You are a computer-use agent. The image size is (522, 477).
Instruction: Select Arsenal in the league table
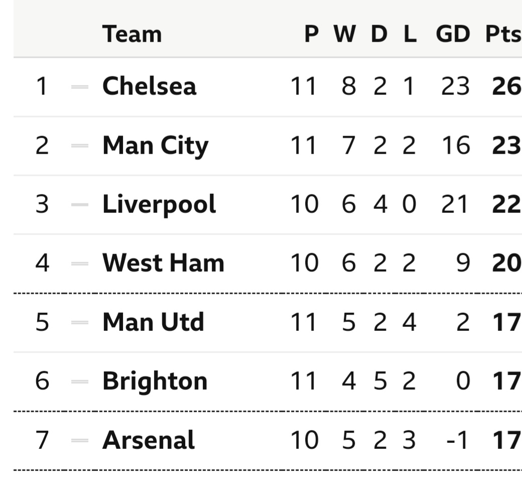(x=149, y=440)
